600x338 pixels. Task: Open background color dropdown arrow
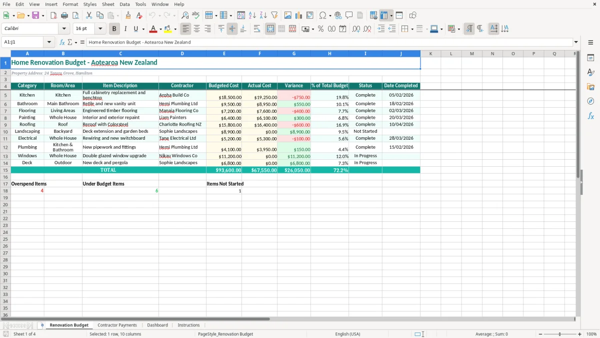tap(175, 29)
